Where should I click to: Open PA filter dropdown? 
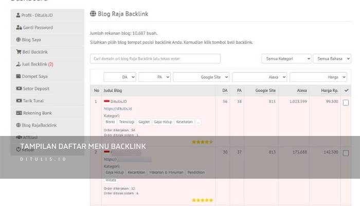pos(154,77)
